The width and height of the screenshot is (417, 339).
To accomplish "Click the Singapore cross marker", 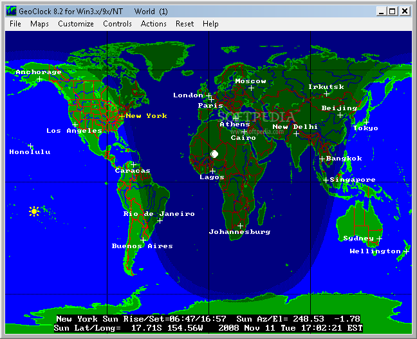I will point(326,180).
